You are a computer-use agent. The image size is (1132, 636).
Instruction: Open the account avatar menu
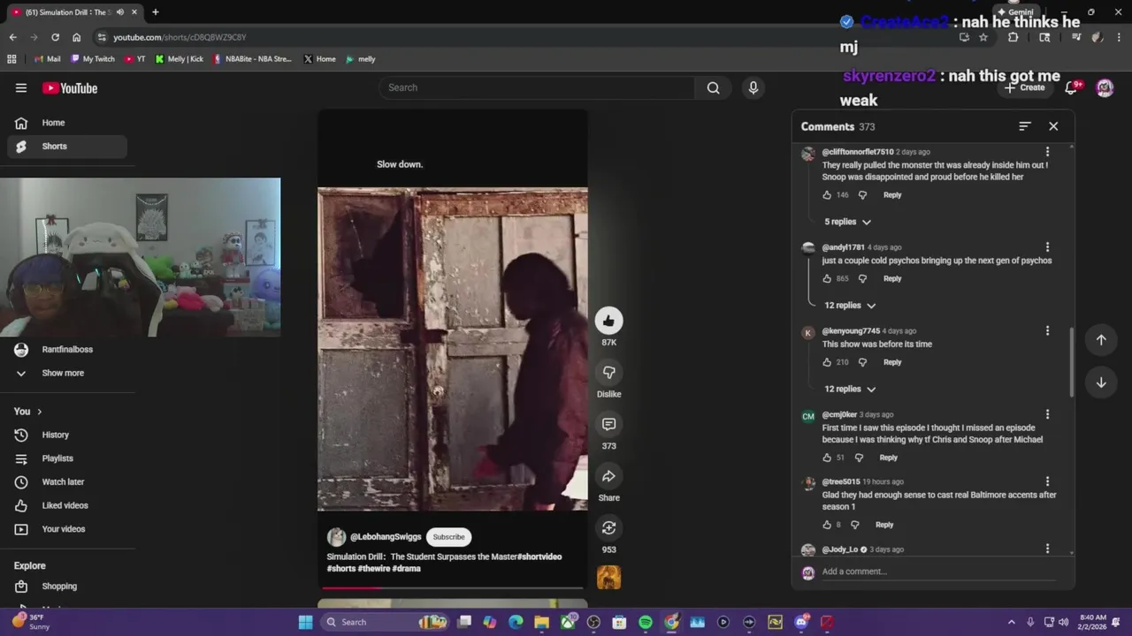point(1105,87)
